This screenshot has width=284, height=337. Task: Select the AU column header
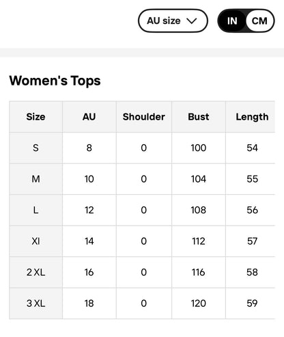89,117
